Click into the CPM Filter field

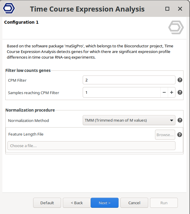tap(129, 80)
